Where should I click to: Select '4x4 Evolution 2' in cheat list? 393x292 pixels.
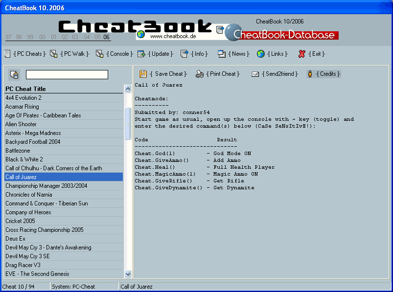64,98
